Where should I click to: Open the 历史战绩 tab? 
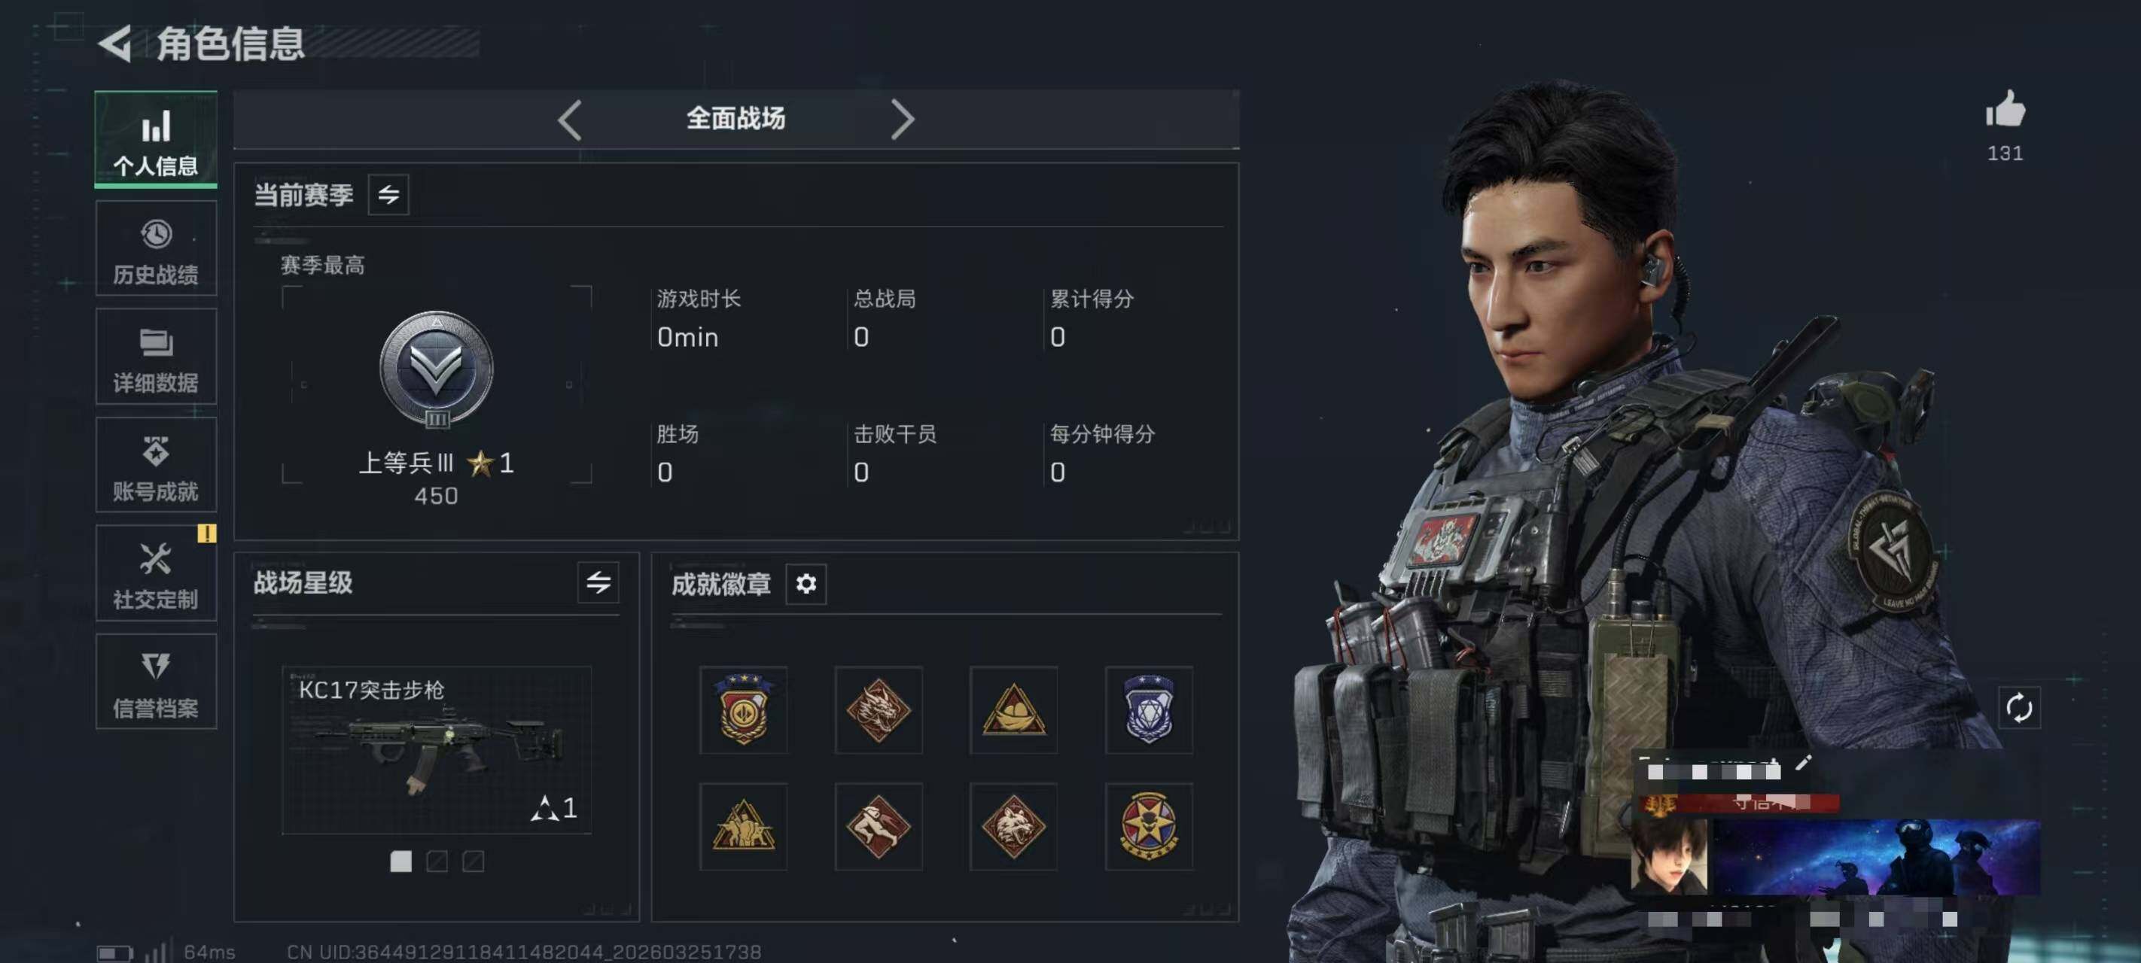pyautogui.click(x=157, y=248)
